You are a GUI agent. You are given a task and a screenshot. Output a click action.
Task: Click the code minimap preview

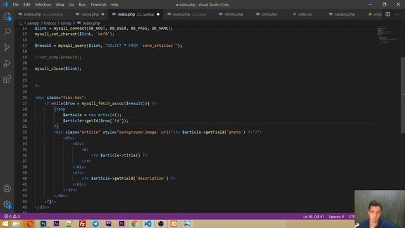[389, 35]
